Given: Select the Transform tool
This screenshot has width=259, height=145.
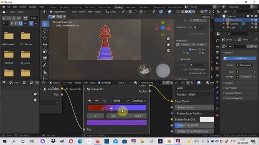Looking at the screenshot, I should pyautogui.click(x=45, y=58).
